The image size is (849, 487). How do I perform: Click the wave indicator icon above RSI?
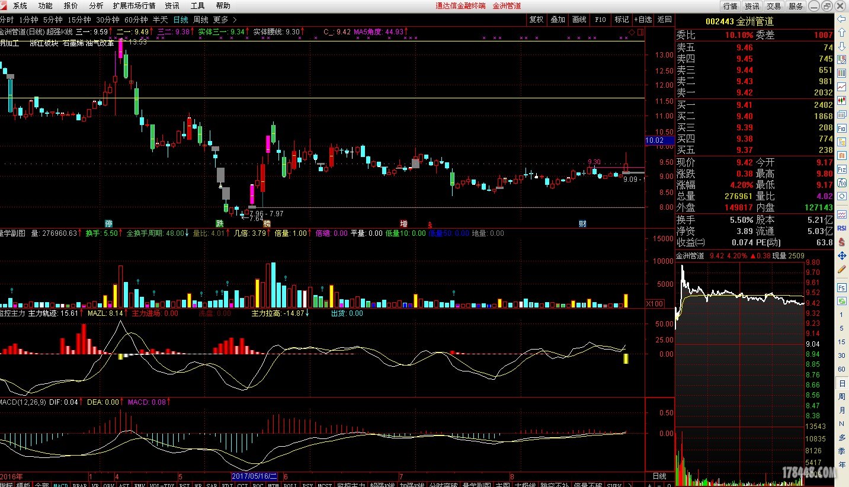point(841,214)
